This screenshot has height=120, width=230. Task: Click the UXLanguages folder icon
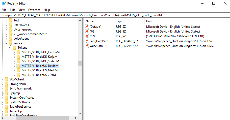point(10,29)
